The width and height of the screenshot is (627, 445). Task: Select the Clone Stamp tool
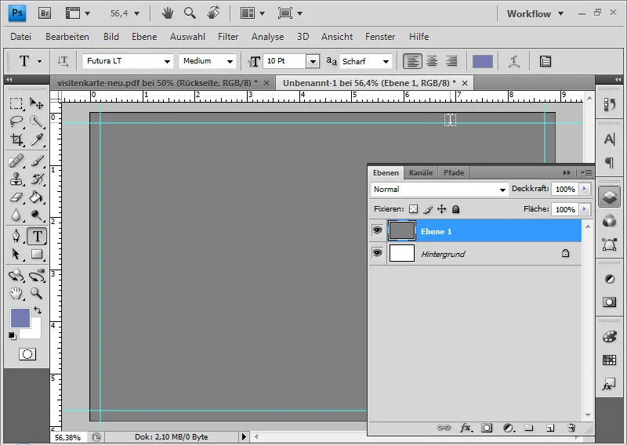point(16,179)
